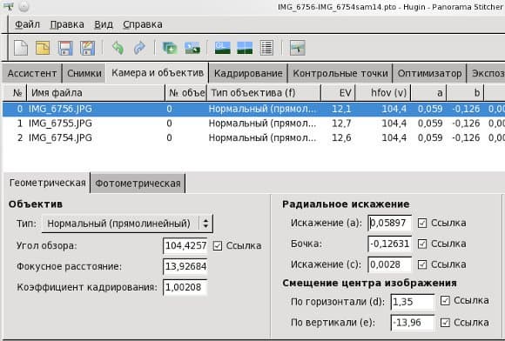
Task: Open the partially visible Экспоз tab
Action: pos(487,73)
